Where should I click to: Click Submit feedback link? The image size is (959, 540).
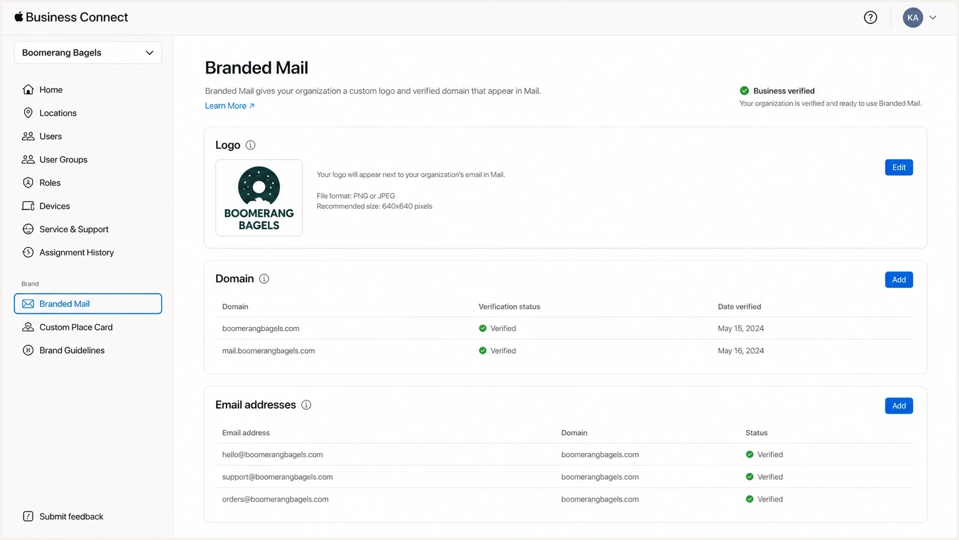[x=71, y=516]
